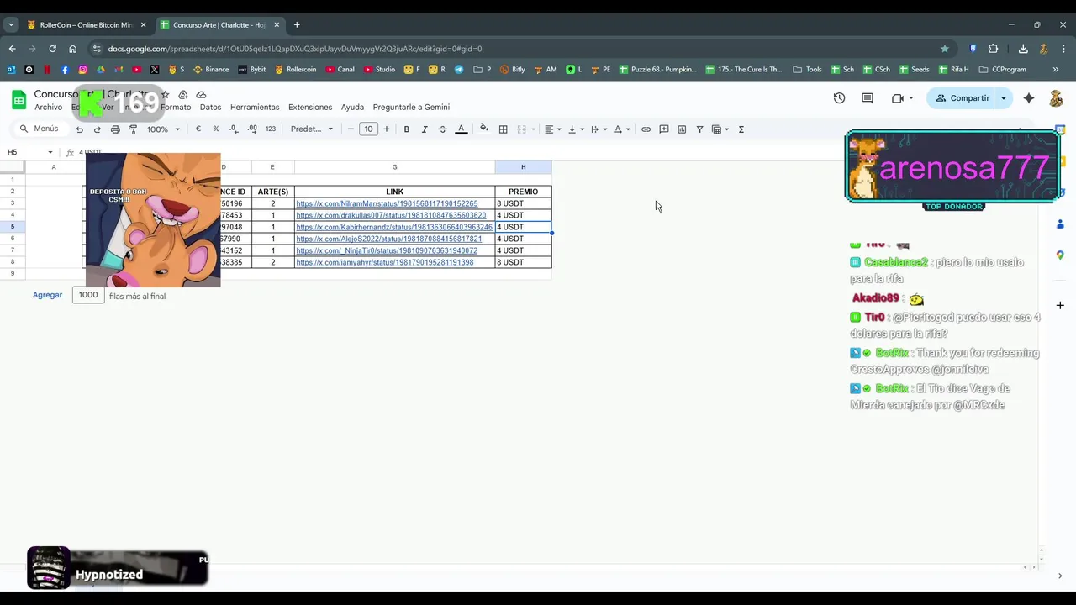The height and width of the screenshot is (605, 1076).
Task: Toggle italic formatting
Action: pos(425,129)
